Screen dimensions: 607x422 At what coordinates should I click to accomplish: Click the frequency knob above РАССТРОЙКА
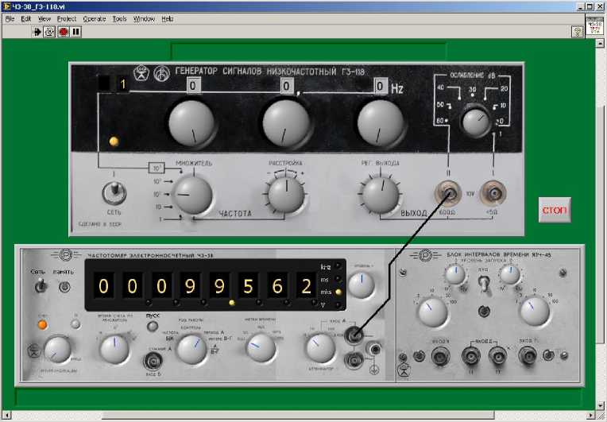pos(286,123)
